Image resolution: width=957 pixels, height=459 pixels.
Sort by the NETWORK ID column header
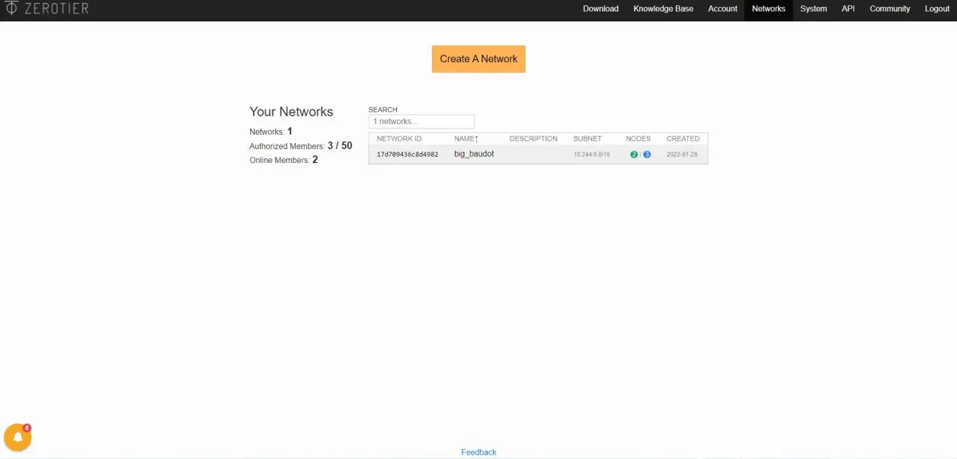399,139
